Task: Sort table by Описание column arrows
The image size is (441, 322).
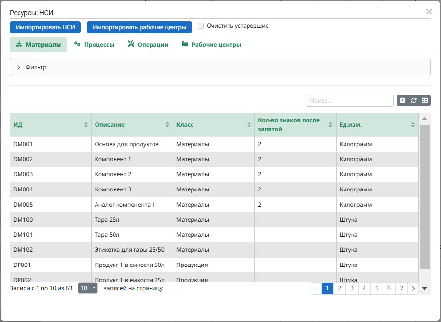Action: [167, 125]
